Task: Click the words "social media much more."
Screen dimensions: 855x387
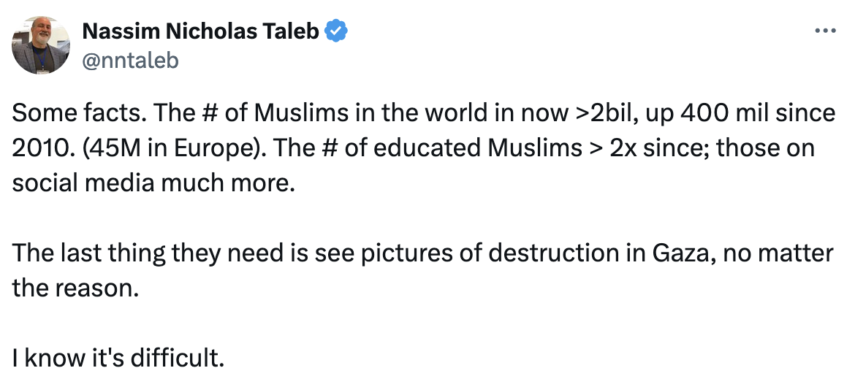Action: coord(152,183)
